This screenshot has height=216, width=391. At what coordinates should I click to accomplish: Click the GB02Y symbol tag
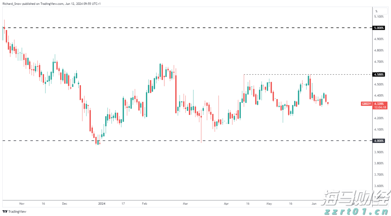point(366,104)
